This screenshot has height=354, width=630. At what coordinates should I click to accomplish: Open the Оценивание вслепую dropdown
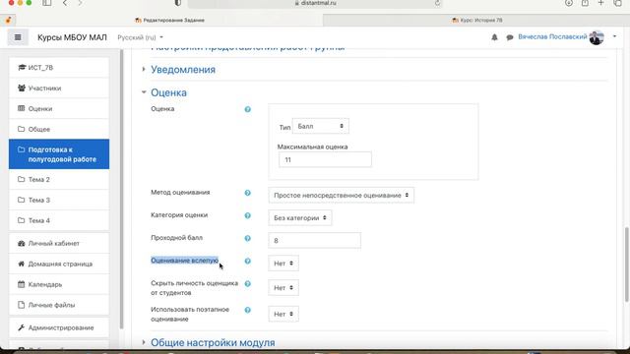(x=283, y=264)
